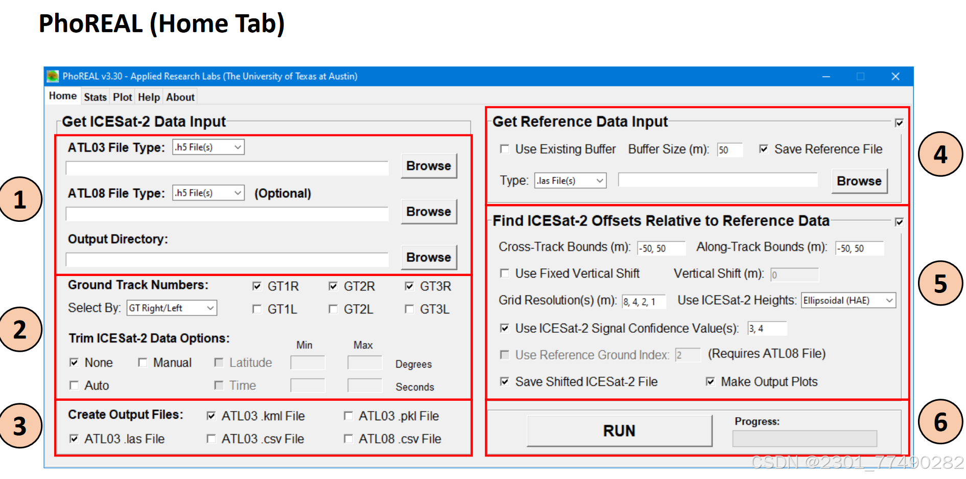966x479 pixels.
Task: Uncheck Save Reference File
Action: 764,149
